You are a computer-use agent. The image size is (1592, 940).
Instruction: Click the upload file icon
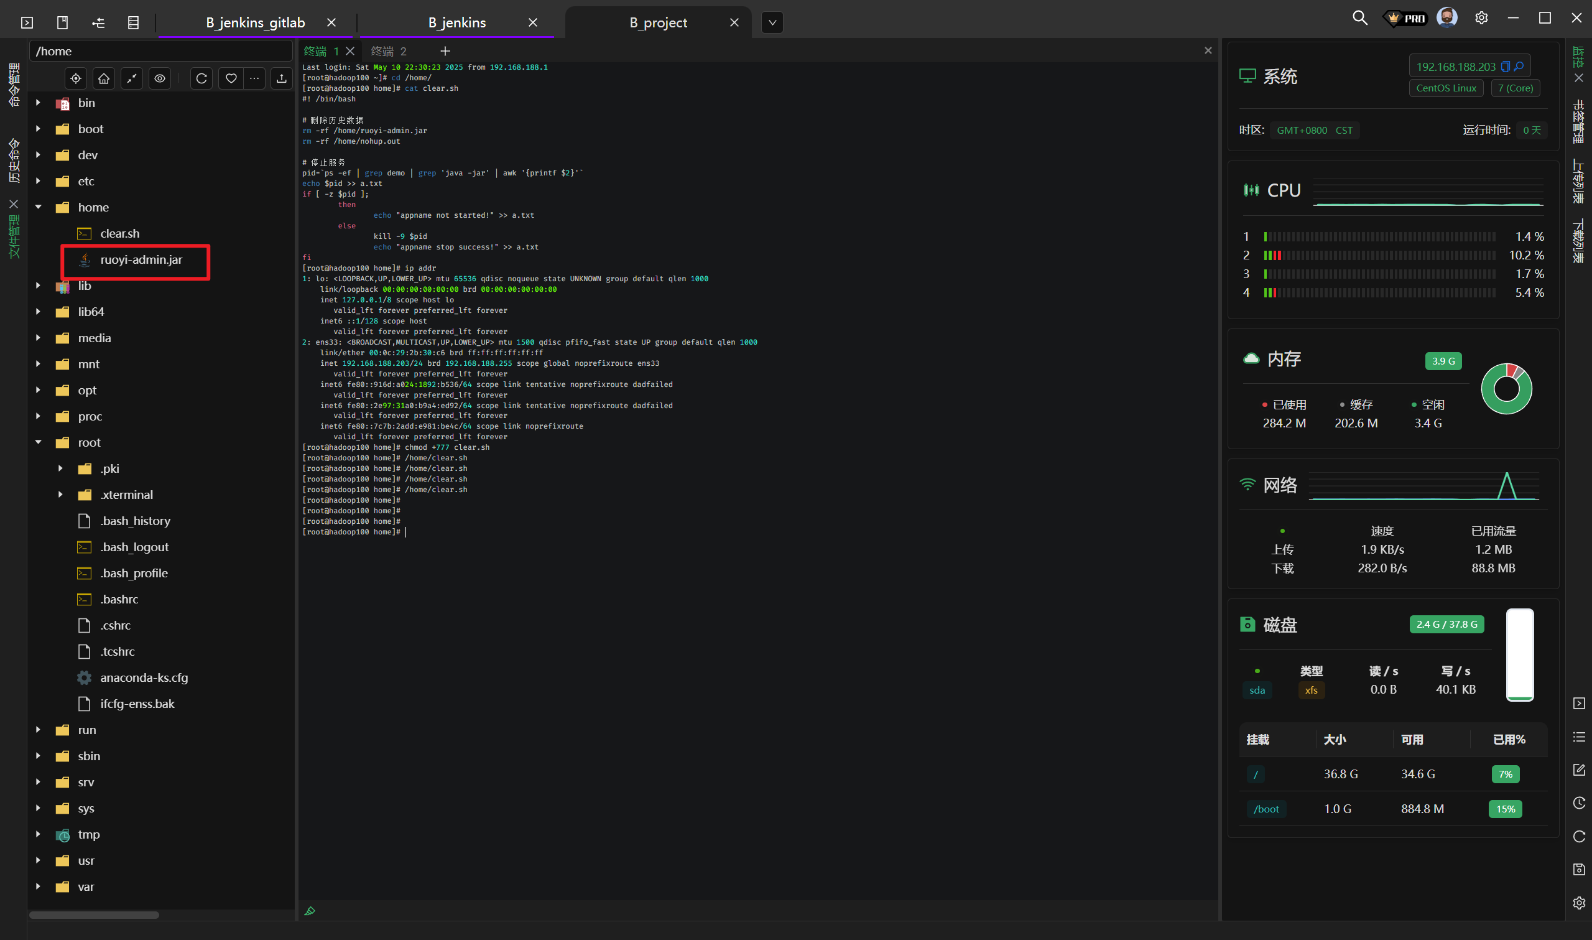pyautogui.click(x=282, y=78)
